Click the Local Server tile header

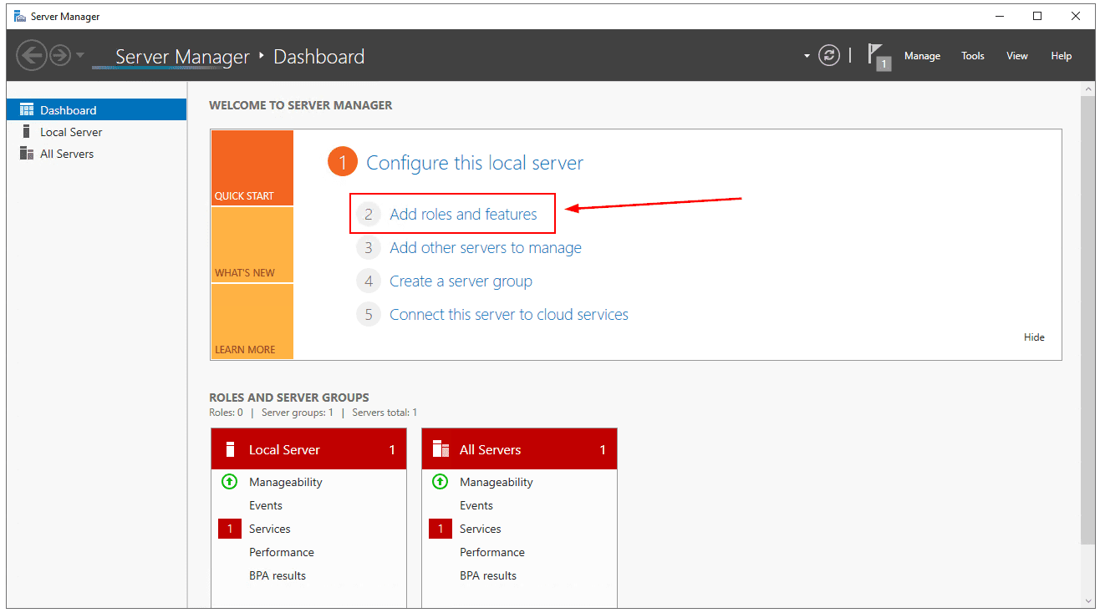tap(308, 449)
